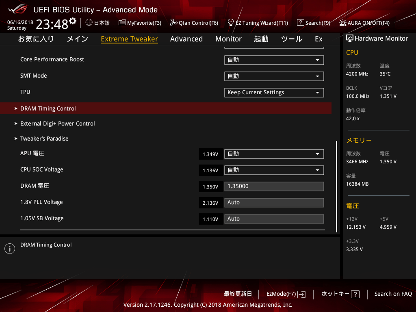Switch to the 起動 tab
This screenshot has width=416, height=312.
[x=261, y=39]
